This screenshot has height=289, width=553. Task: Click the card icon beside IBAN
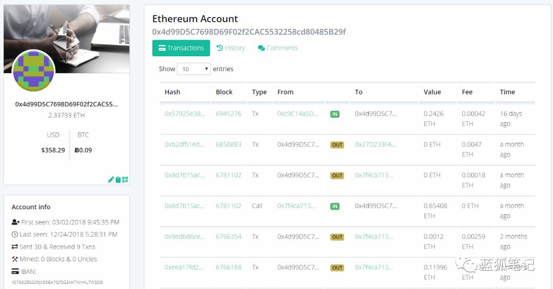[15, 272]
